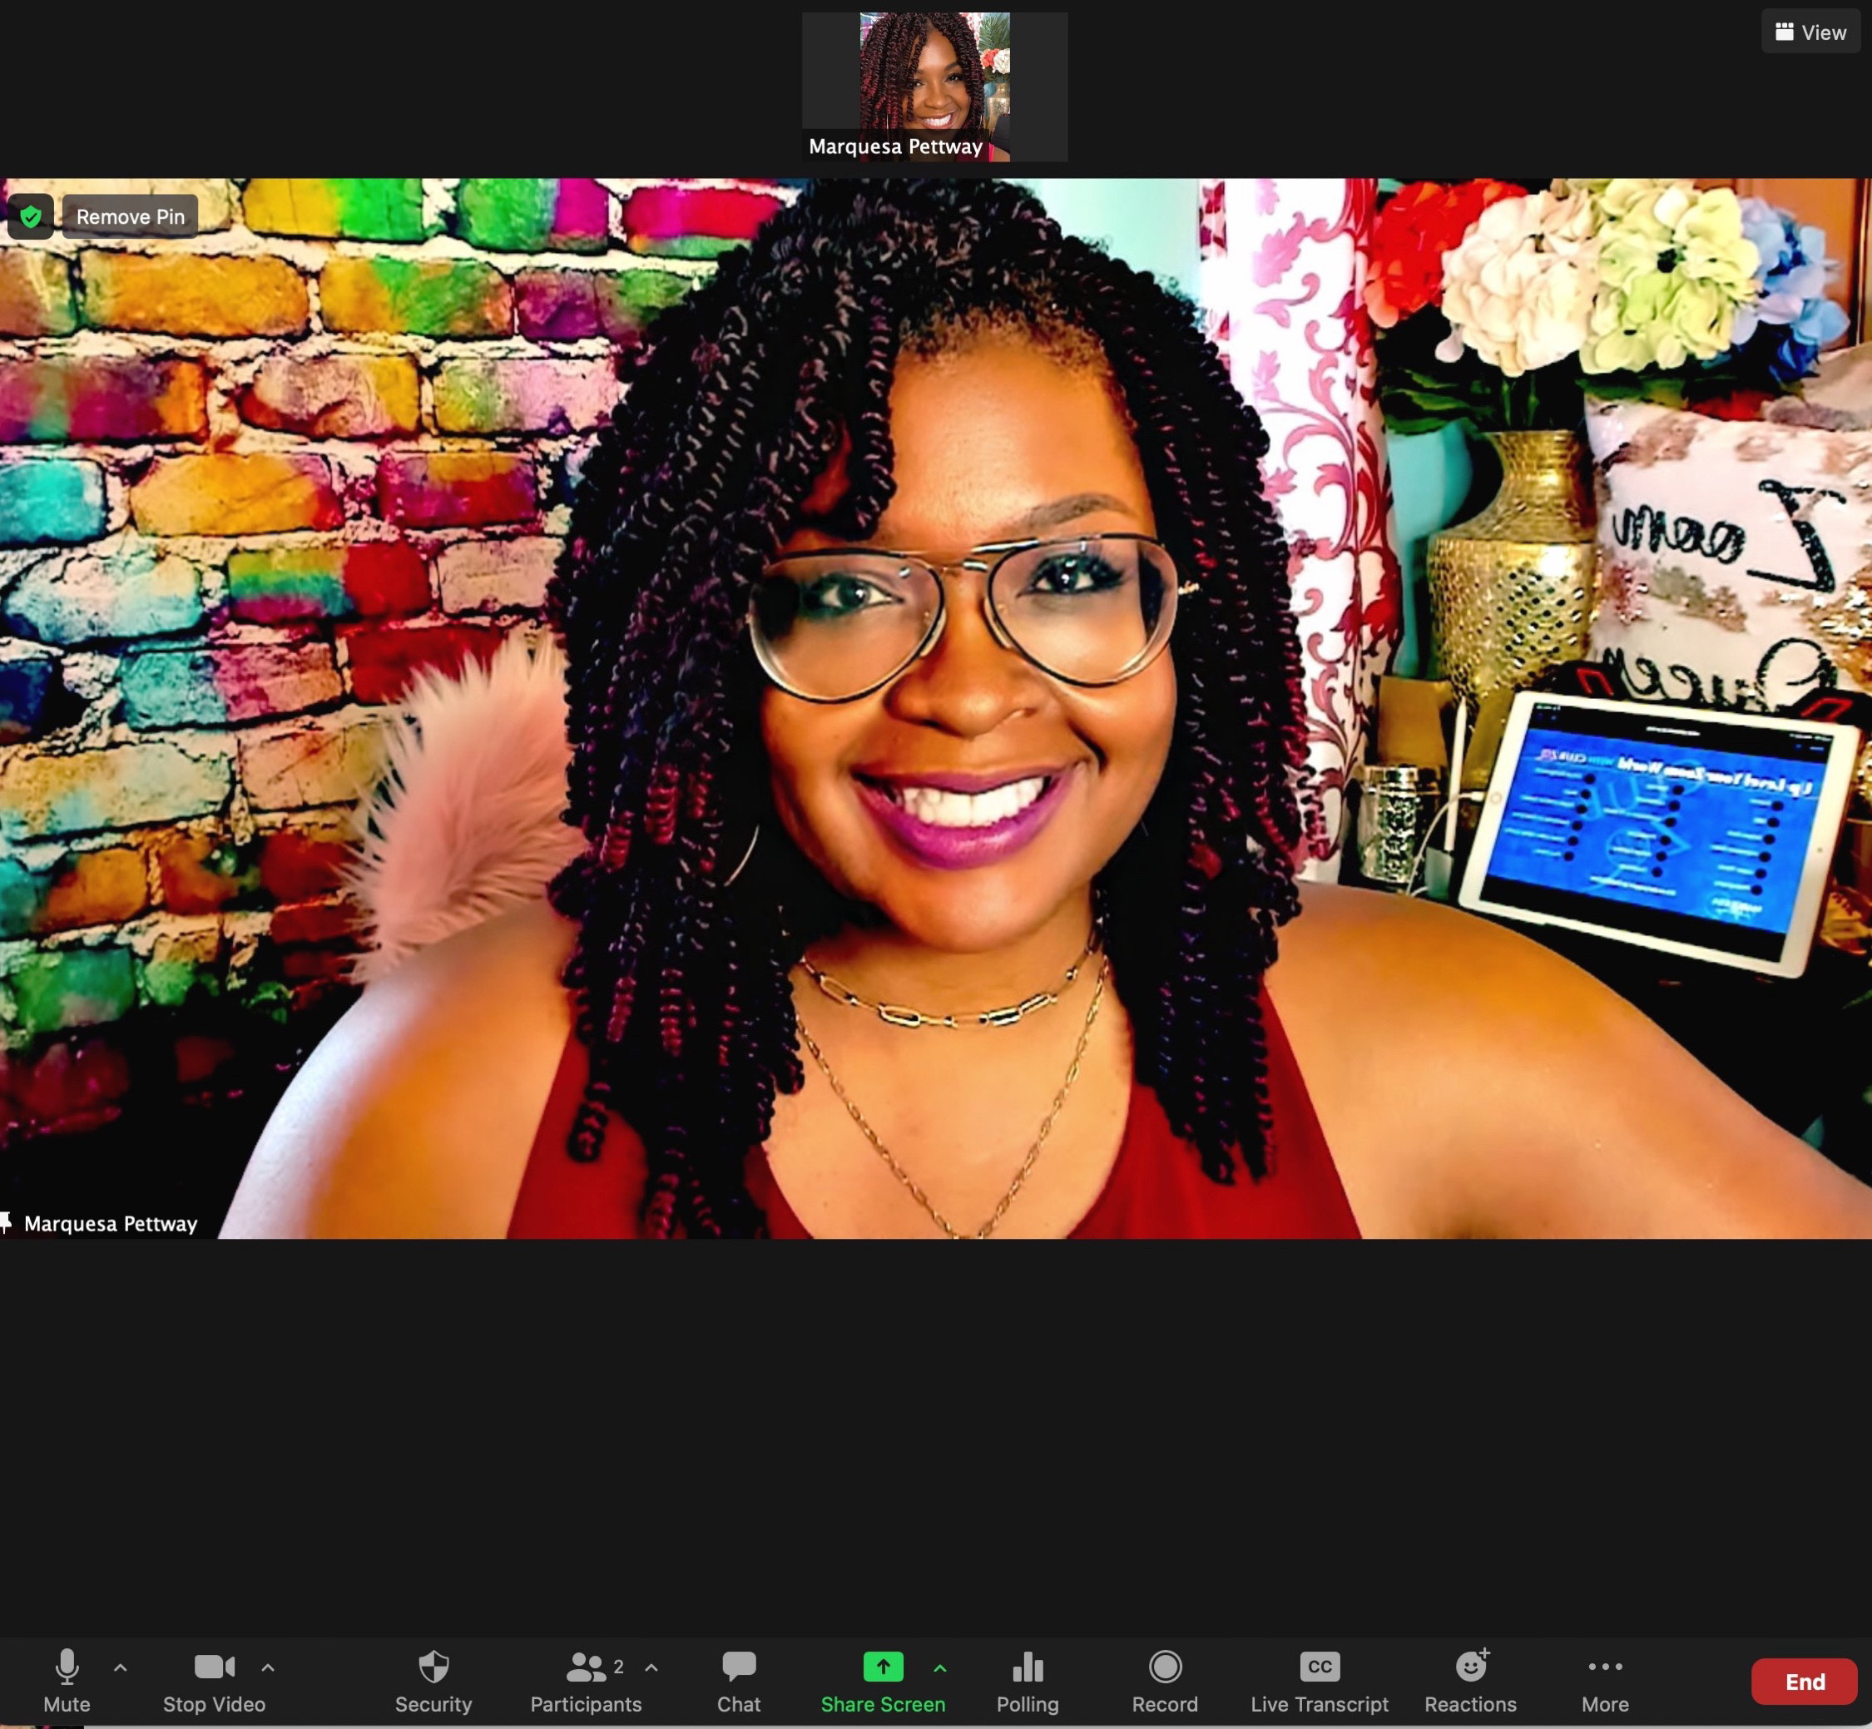
Task: Stop Video camera toggle
Action: (x=213, y=1679)
